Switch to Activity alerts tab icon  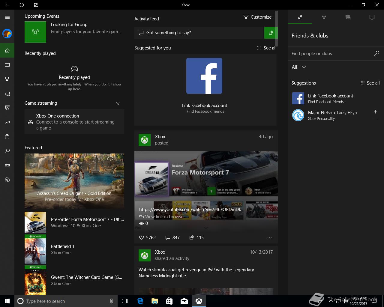(x=372, y=17)
